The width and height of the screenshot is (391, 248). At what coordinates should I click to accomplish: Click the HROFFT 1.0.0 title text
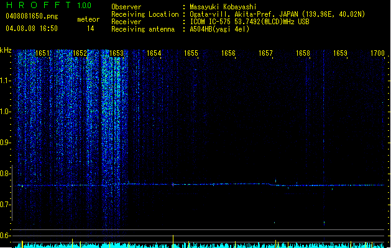[48, 5]
